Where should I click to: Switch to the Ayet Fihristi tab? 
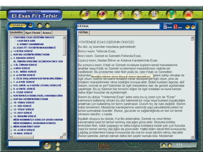[x=33, y=33]
